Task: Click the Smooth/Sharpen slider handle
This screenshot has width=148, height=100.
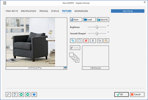Action: [x=97, y=34]
